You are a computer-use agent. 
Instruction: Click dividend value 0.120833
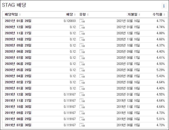point(70,21)
